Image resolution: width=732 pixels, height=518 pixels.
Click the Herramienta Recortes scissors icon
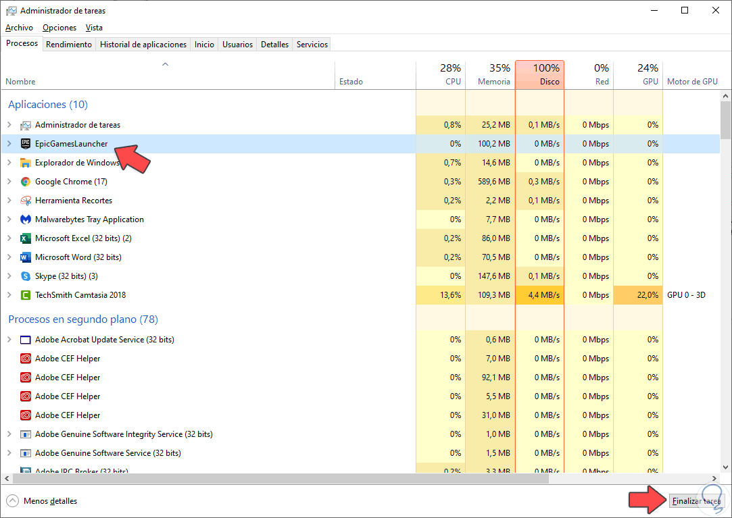[26, 201]
